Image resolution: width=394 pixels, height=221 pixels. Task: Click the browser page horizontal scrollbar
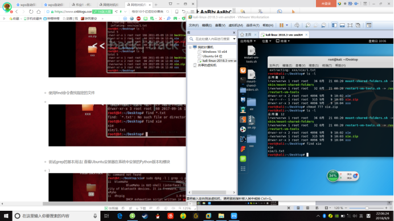(116, 204)
